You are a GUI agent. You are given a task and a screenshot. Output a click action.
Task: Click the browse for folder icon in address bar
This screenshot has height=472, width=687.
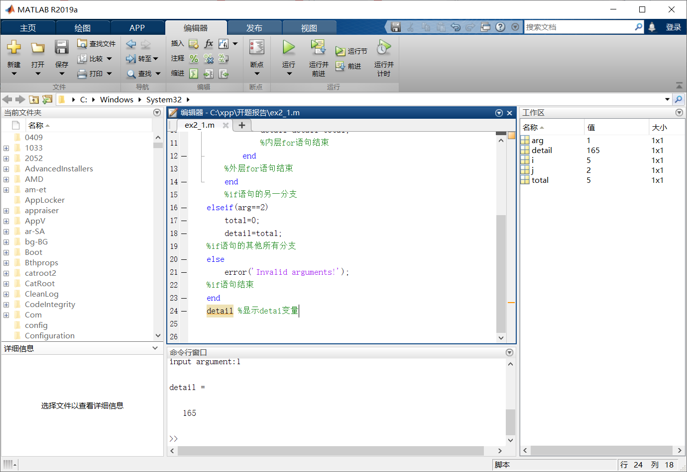(x=47, y=99)
